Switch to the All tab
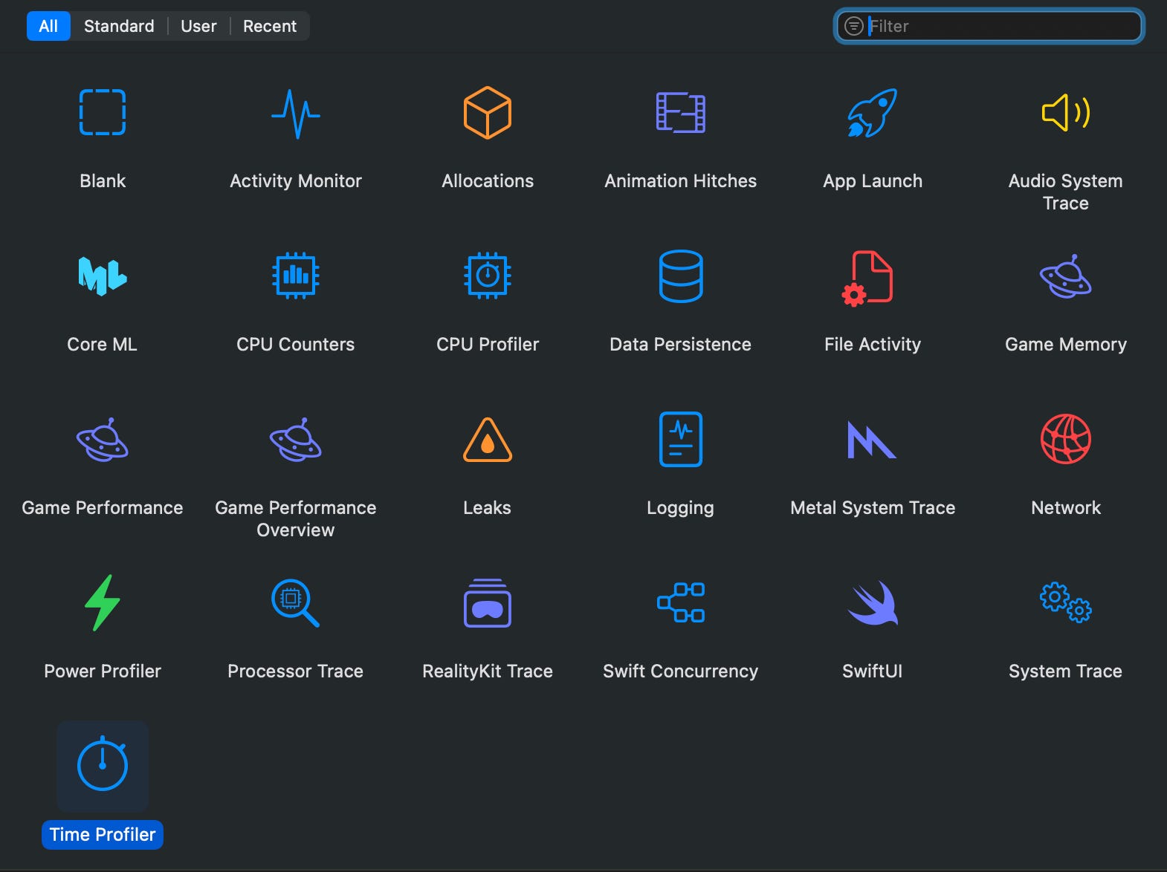1167x872 pixels. pyautogui.click(x=48, y=26)
